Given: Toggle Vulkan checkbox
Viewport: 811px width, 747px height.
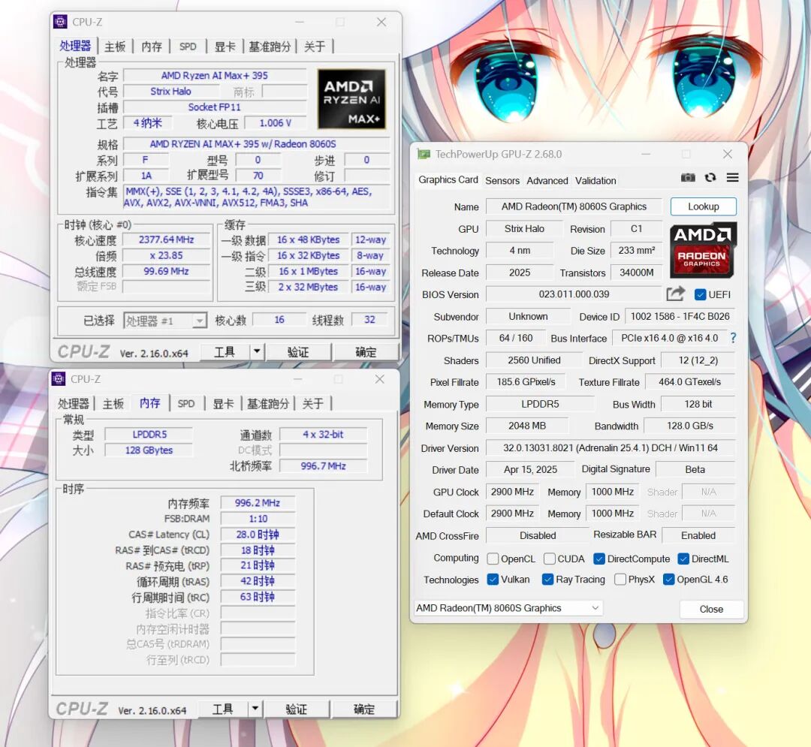Looking at the screenshot, I should (493, 580).
